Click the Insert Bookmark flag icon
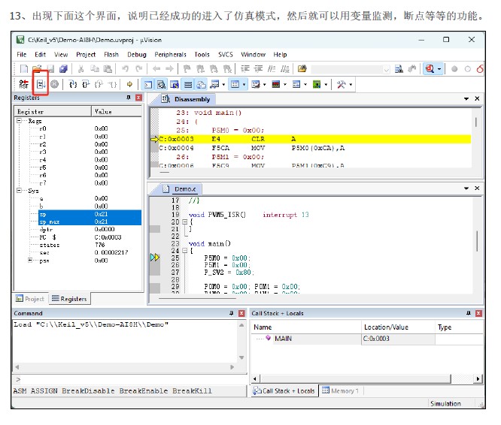This screenshot has height=425, width=501. click(x=187, y=68)
